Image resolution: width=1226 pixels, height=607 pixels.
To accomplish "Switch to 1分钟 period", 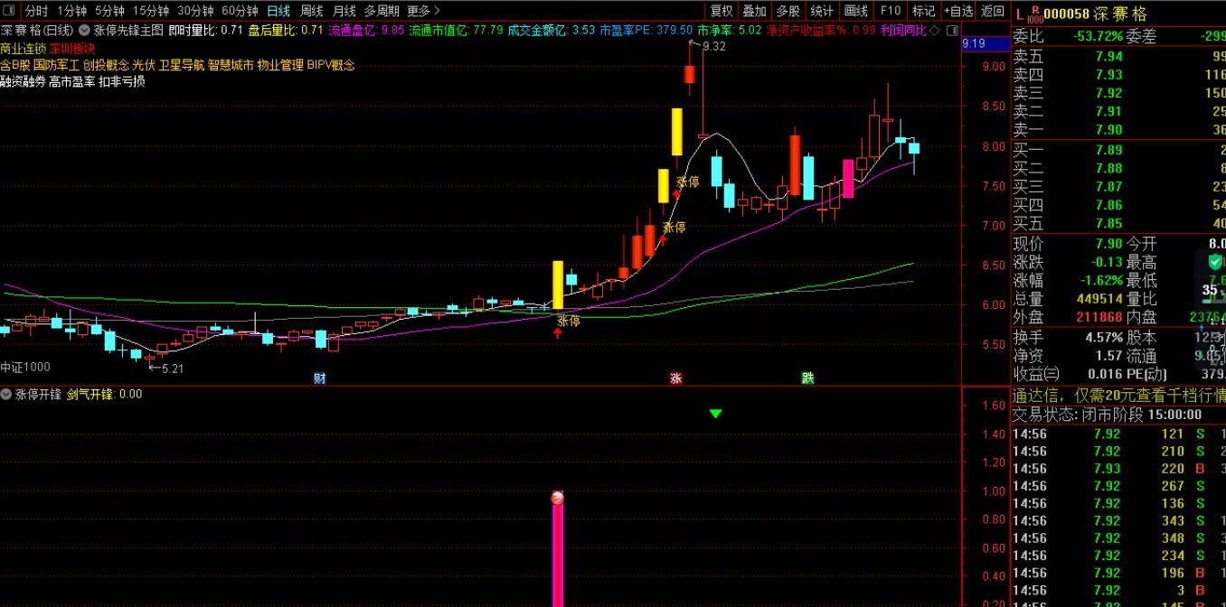I will click(x=71, y=11).
